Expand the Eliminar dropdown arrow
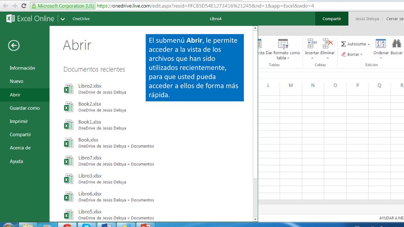The image size is (404, 227). [328, 58]
